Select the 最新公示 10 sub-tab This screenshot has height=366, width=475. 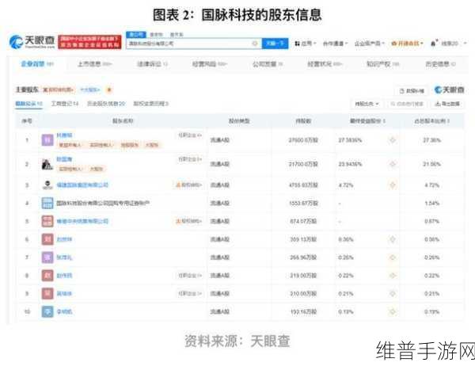point(28,104)
